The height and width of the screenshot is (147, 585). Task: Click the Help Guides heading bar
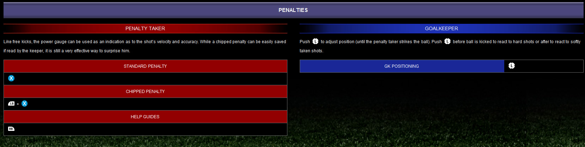tap(145, 116)
